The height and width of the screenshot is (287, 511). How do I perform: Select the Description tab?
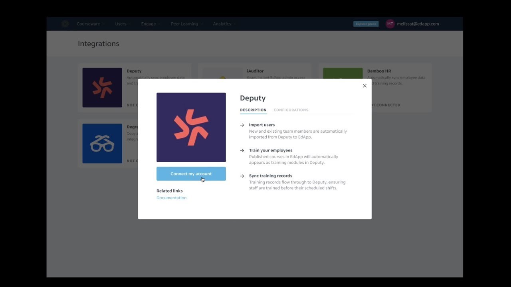click(x=253, y=110)
